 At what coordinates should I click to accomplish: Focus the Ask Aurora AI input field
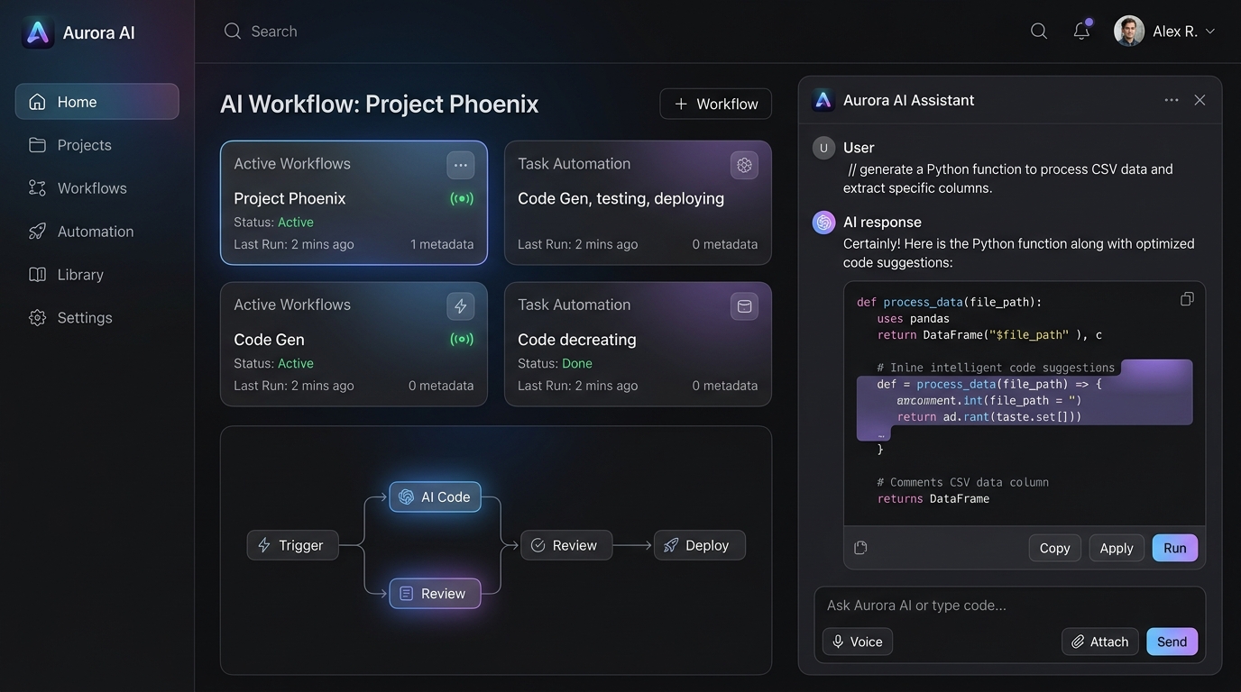(x=1010, y=605)
